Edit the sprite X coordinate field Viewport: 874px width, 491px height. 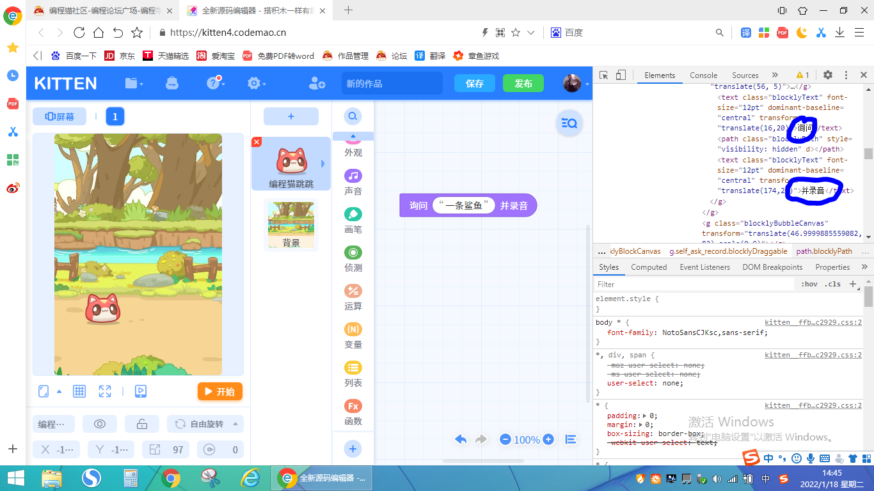coord(56,449)
